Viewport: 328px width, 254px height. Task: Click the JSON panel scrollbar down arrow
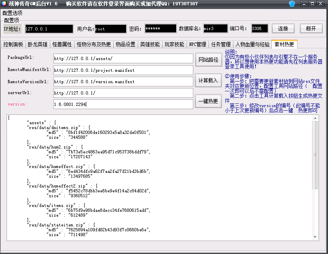coord(315,237)
